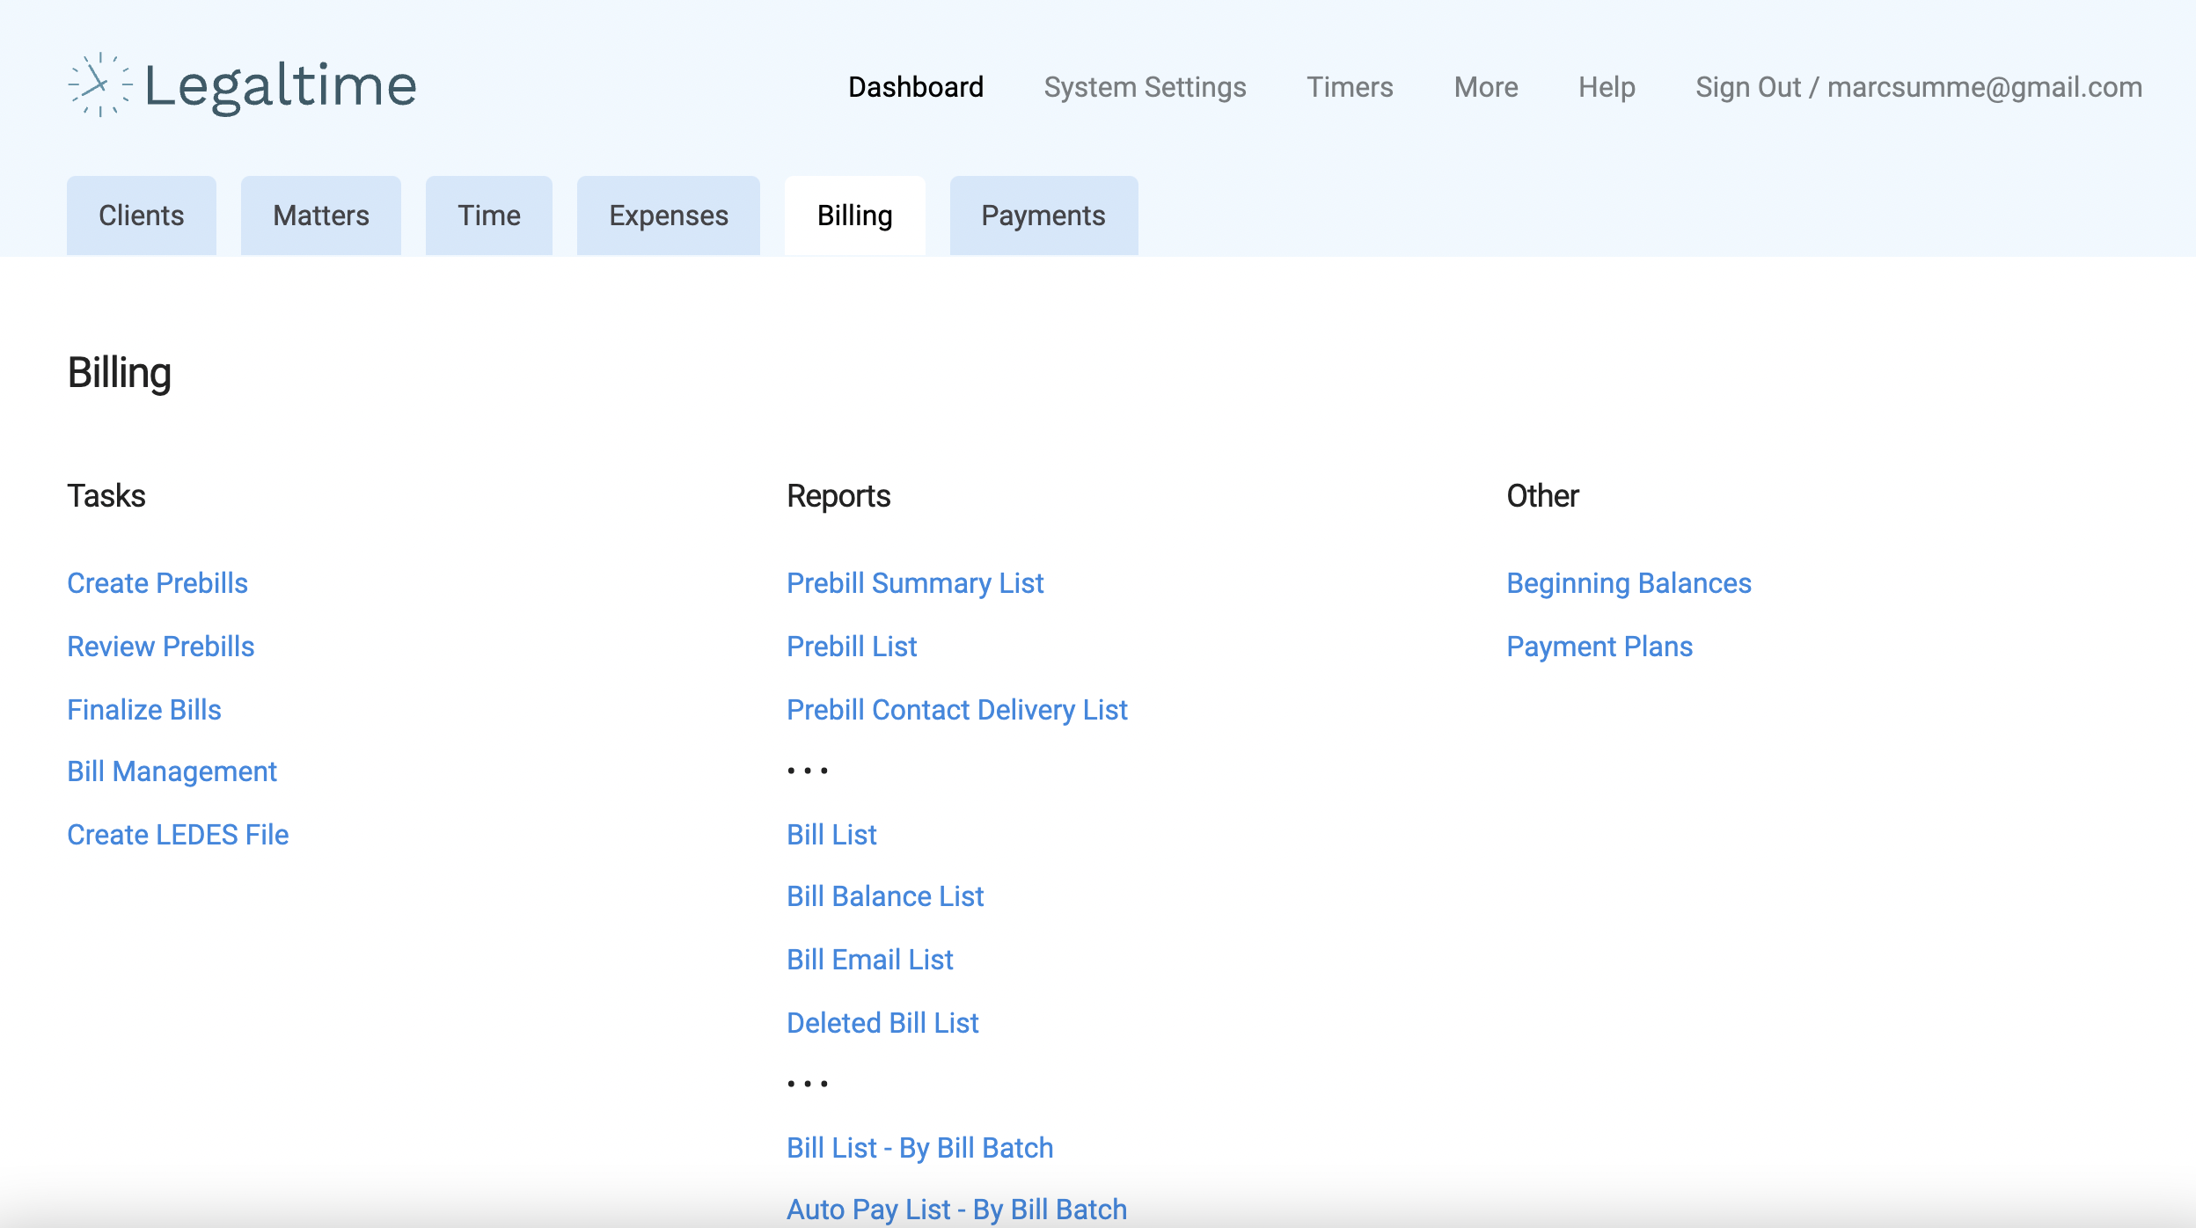View the Prebill Summary List report

tap(915, 583)
